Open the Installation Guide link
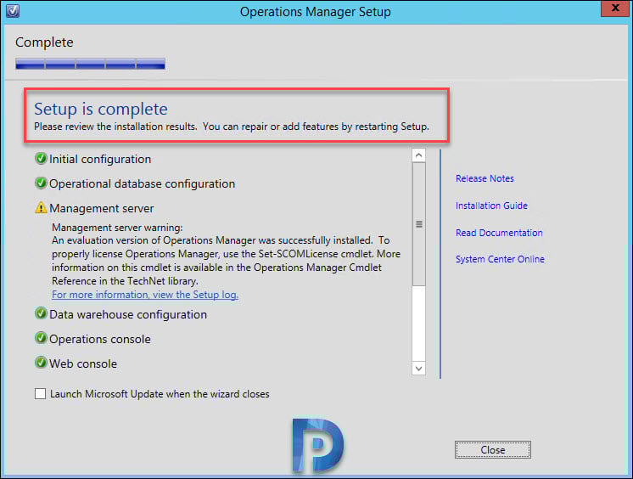Viewport: 633px width, 479px height. point(491,206)
